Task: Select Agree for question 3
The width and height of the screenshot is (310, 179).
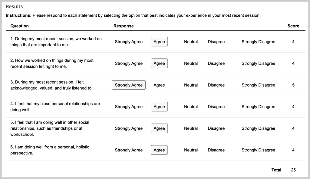Action: (x=159, y=85)
